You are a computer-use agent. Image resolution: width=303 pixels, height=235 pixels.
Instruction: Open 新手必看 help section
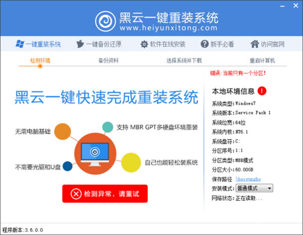[x=217, y=44]
